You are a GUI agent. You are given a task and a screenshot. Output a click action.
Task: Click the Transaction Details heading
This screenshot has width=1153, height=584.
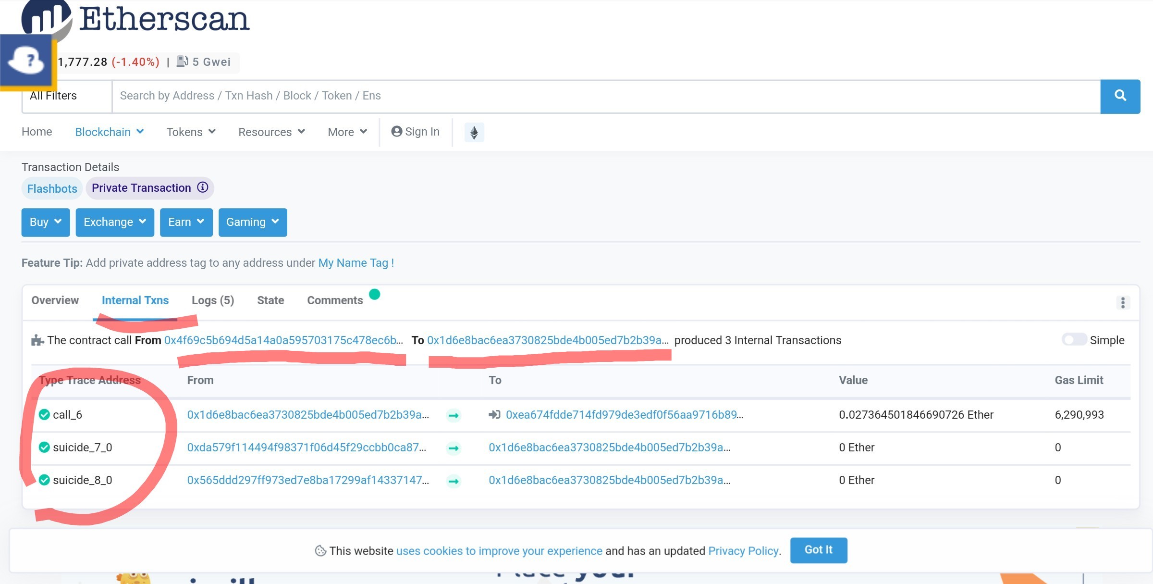click(x=70, y=167)
